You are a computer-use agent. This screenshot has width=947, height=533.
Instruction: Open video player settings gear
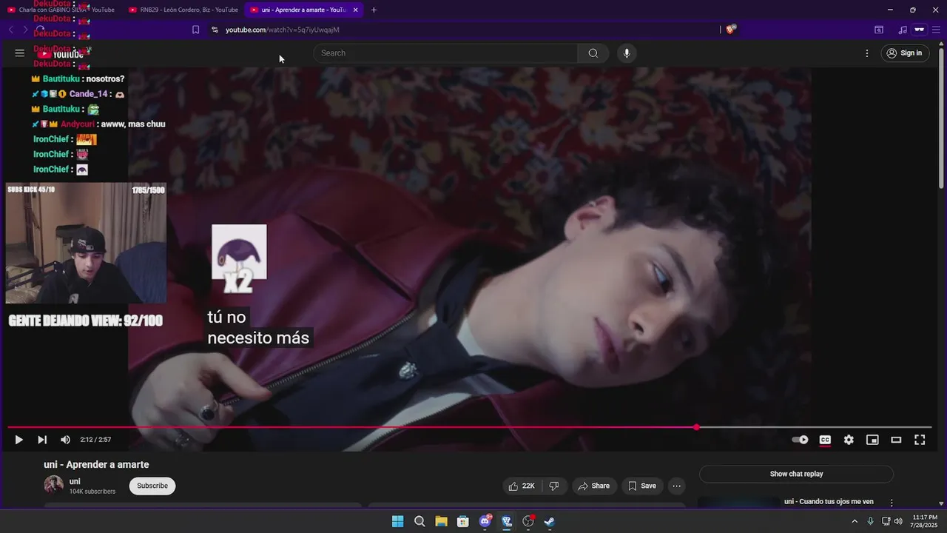coord(849,440)
